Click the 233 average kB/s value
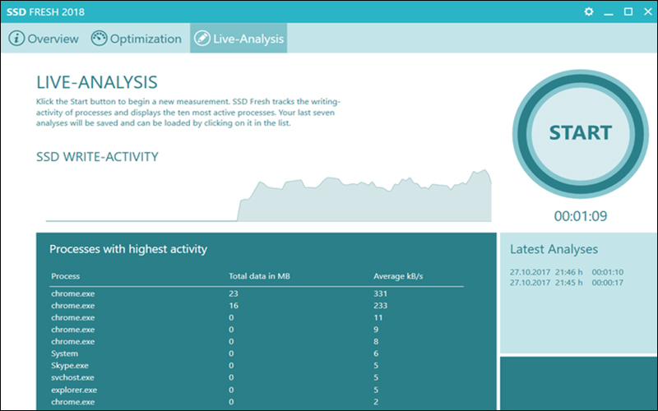The image size is (658, 411). pyautogui.click(x=380, y=306)
